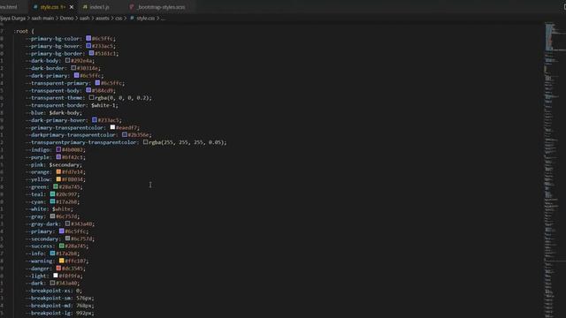This screenshot has width=566, height=318.
Task: Click the --dark-body color swatch
Action: click(x=67, y=61)
